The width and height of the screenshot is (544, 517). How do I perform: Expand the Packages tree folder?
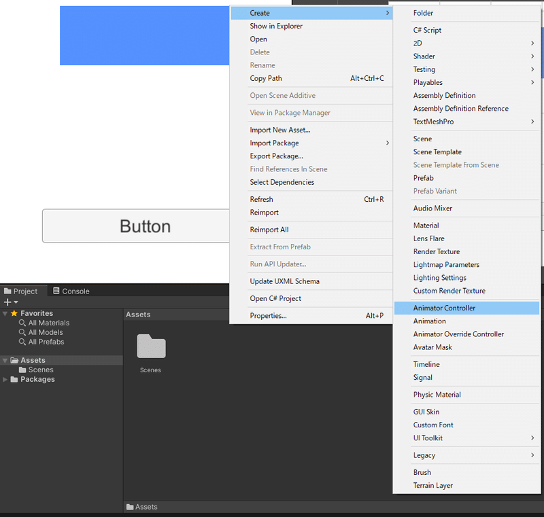(5, 380)
